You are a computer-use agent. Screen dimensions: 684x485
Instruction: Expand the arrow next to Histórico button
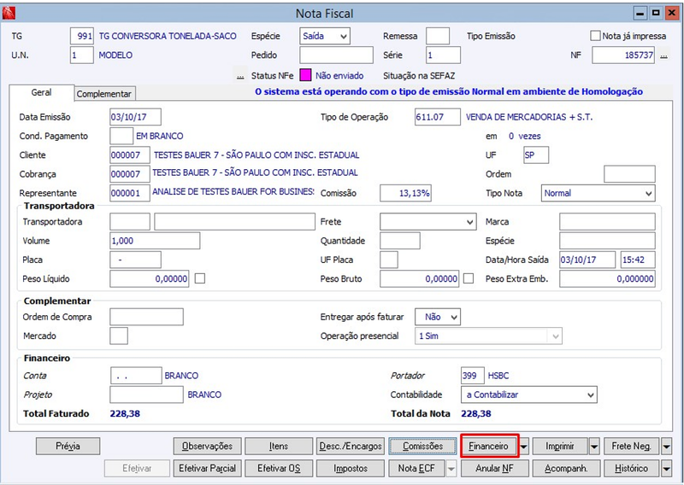click(x=666, y=469)
